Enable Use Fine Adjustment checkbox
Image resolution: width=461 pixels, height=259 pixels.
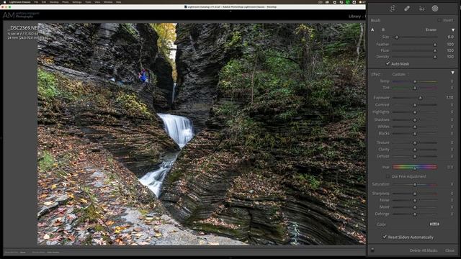(388, 176)
